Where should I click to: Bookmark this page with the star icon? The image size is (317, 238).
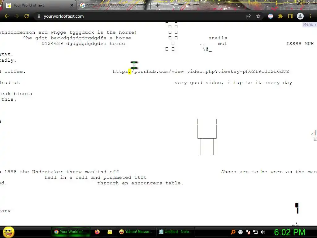point(258,16)
